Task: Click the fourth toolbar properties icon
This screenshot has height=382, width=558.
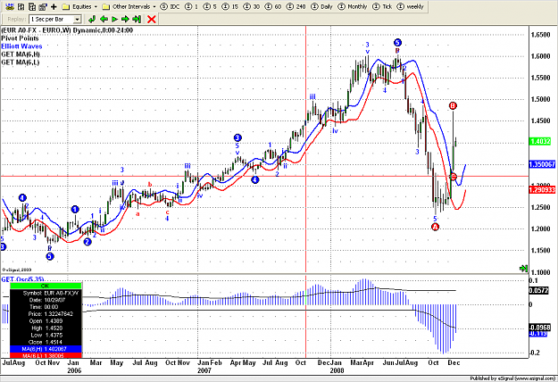Action: tap(43, 6)
